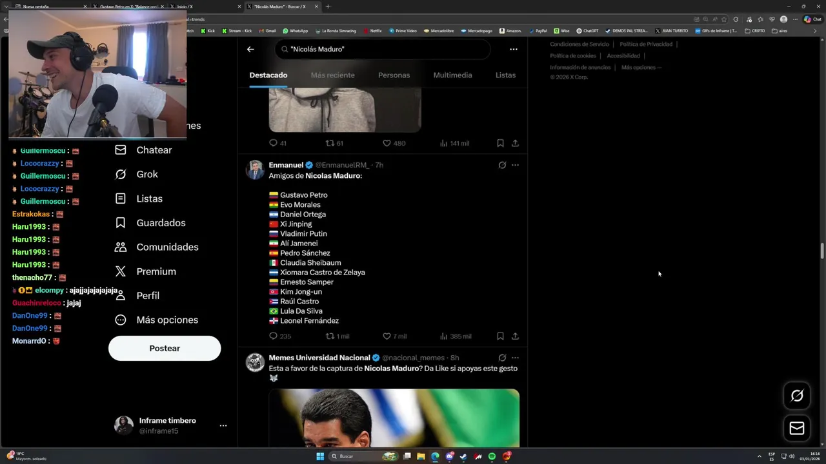Open Política de Privacidad link

point(646,44)
